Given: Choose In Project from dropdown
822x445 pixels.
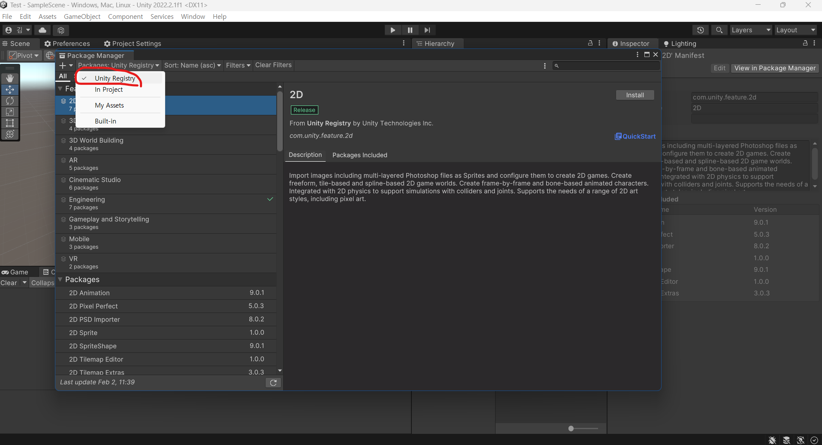Looking at the screenshot, I should pos(120,90).
